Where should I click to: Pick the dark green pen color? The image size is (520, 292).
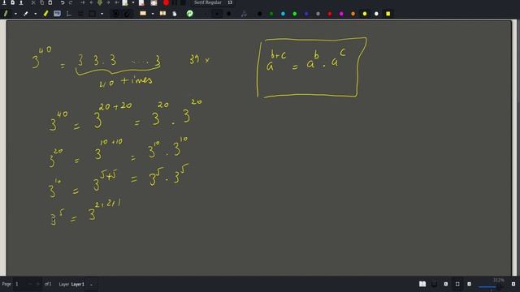pyautogui.click(x=271, y=14)
